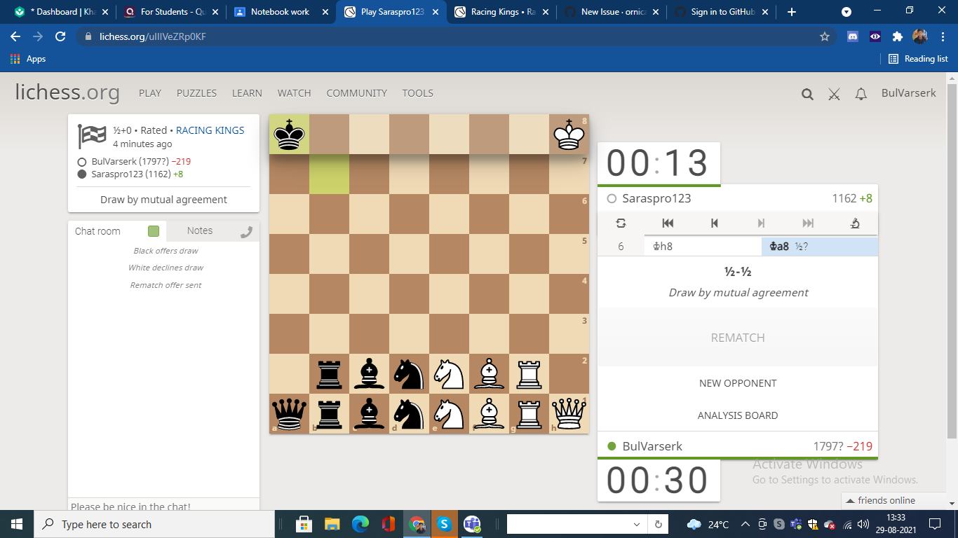The height and width of the screenshot is (538, 958).
Task: Click the black king on a8
Action: point(289,134)
